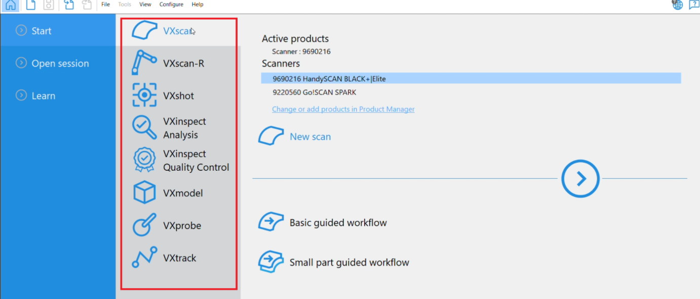Select scanner 9220560 Go!SCAN SPARK
700x299 pixels.
[471, 92]
